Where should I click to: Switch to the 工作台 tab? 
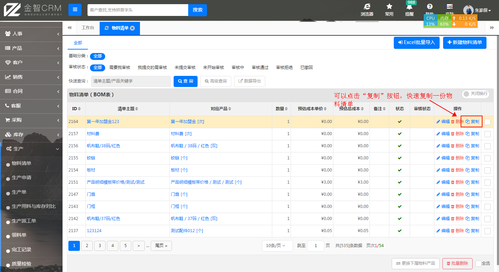[88, 28]
